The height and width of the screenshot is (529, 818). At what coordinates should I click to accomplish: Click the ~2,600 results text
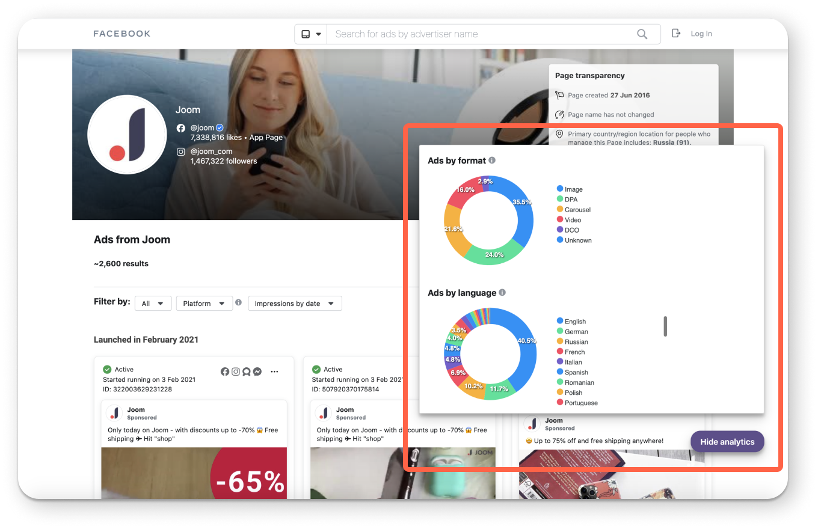coord(121,264)
